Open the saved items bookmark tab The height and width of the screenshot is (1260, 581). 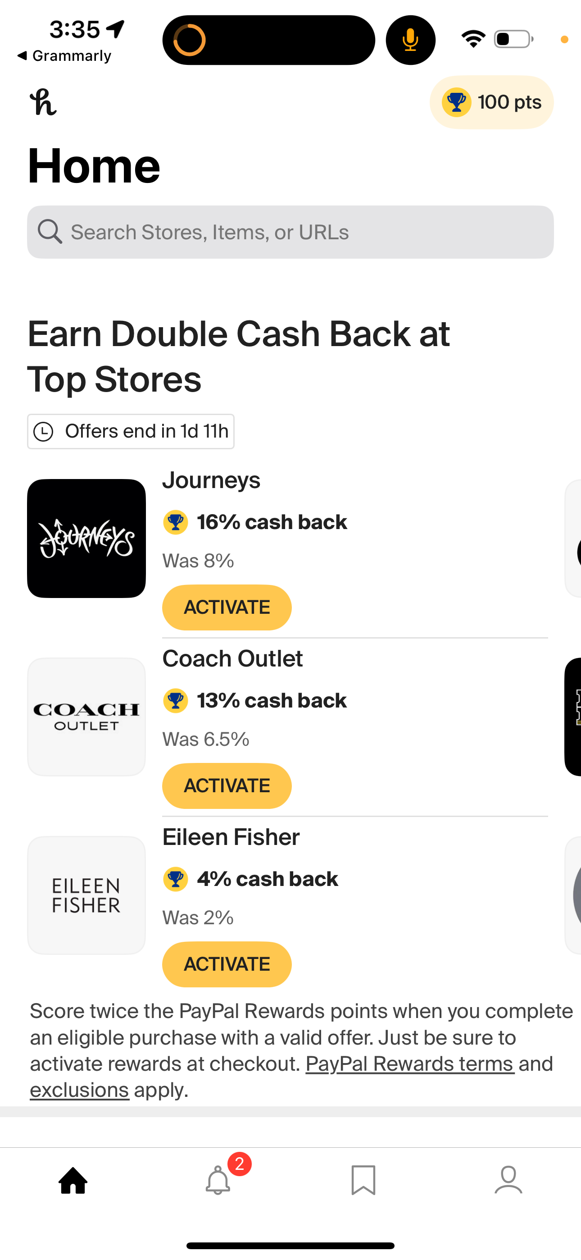tap(363, 1180)
